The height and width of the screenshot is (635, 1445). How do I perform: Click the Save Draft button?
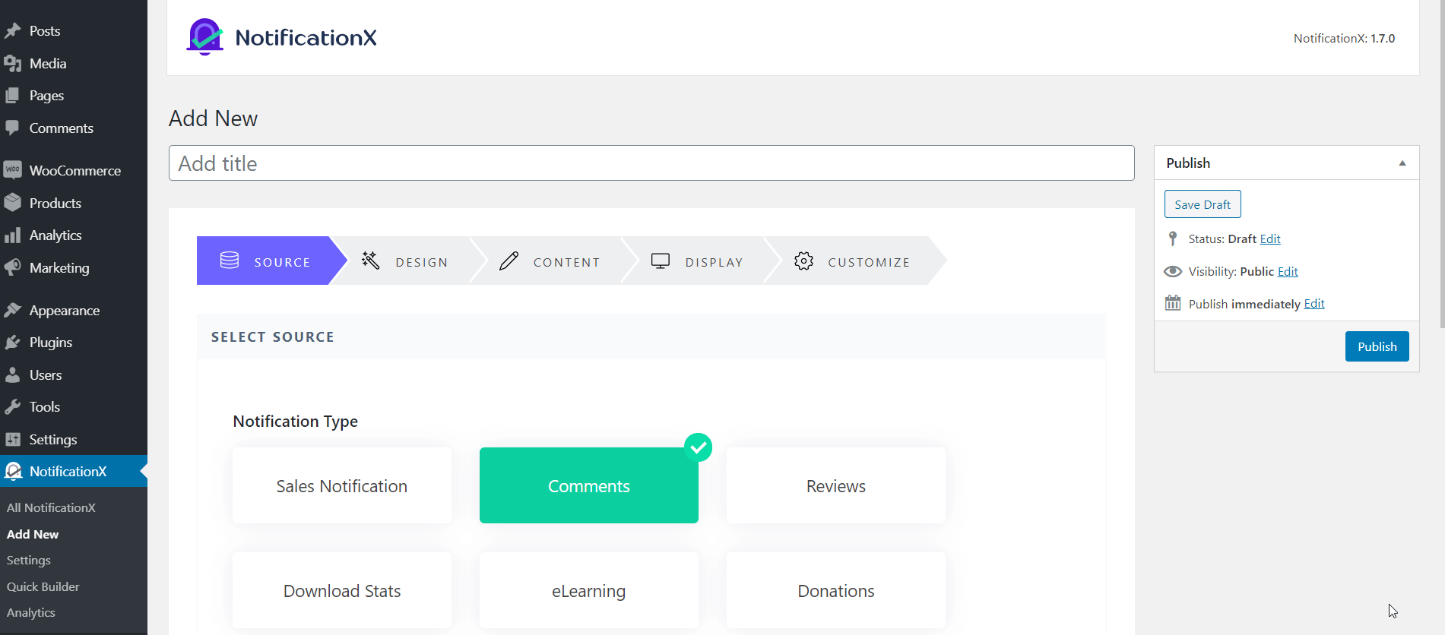click(x=1203, y=204)
